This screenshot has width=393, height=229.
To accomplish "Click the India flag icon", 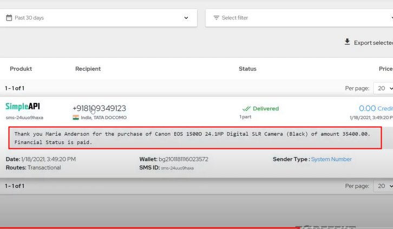I will click(x=76, y=117).
